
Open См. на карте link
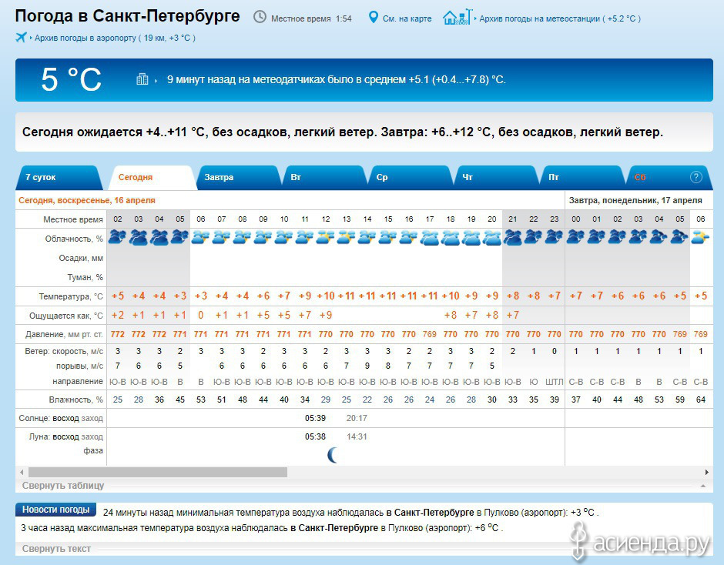407,18
